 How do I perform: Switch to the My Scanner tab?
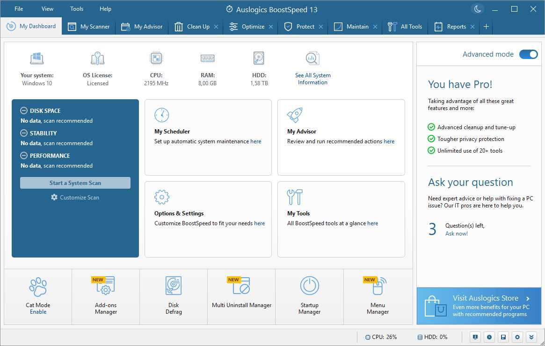[x=88, y=26]
